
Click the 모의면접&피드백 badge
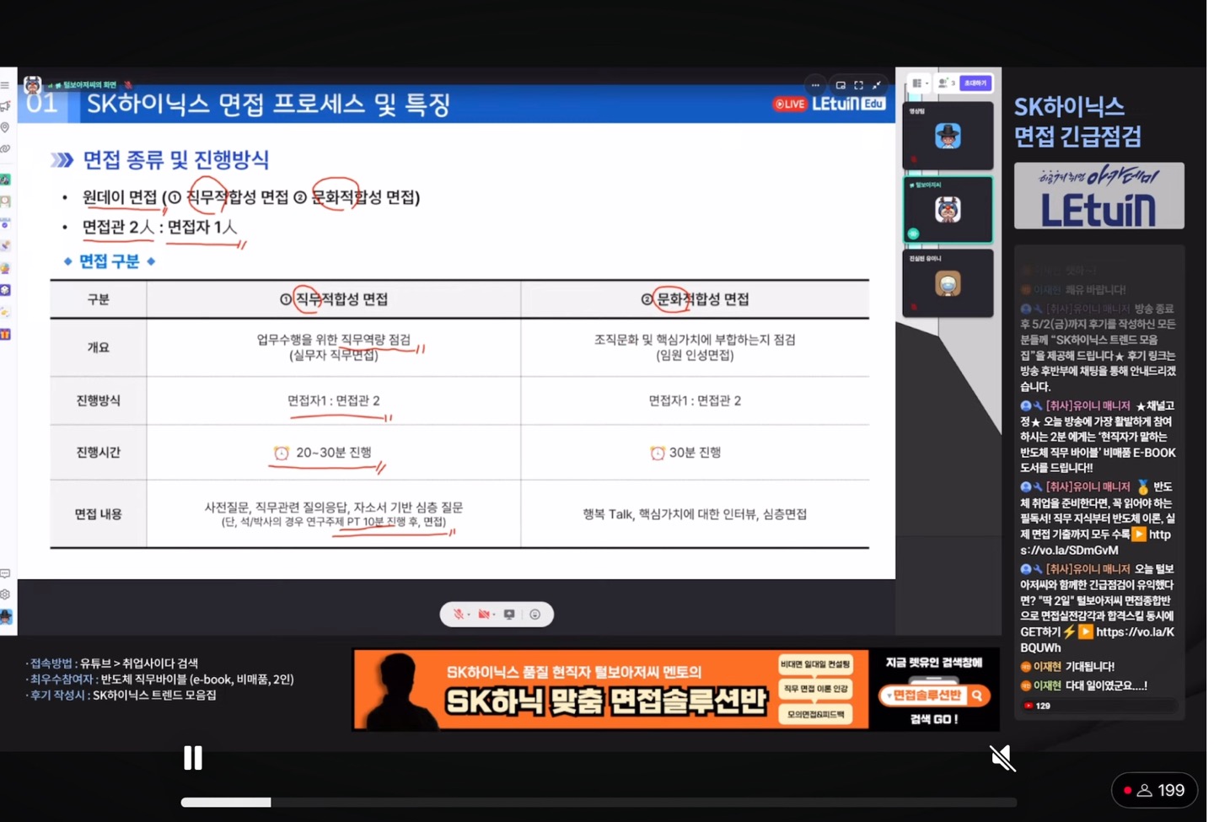[815, 714]
